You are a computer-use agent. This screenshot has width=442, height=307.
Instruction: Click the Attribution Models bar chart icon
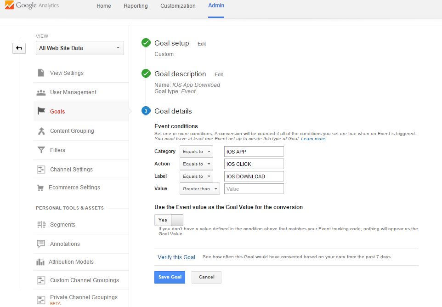[40, 262]
